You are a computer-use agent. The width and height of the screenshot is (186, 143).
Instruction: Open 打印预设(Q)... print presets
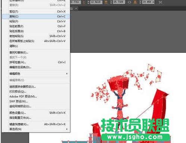[36, 92]
